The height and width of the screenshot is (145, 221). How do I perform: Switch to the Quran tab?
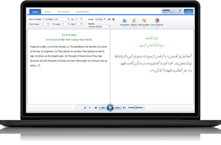pos(35,12)
